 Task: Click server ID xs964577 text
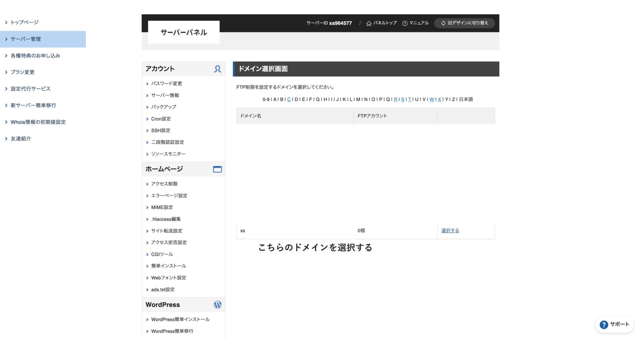(329, 23)
